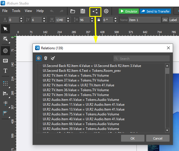Undo last action arrow
The height and width of the screenshot is (151, 179).
[x=52, y=11]
